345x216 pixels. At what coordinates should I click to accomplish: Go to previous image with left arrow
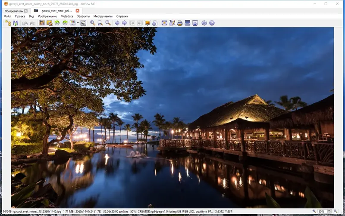pos(117,23)
